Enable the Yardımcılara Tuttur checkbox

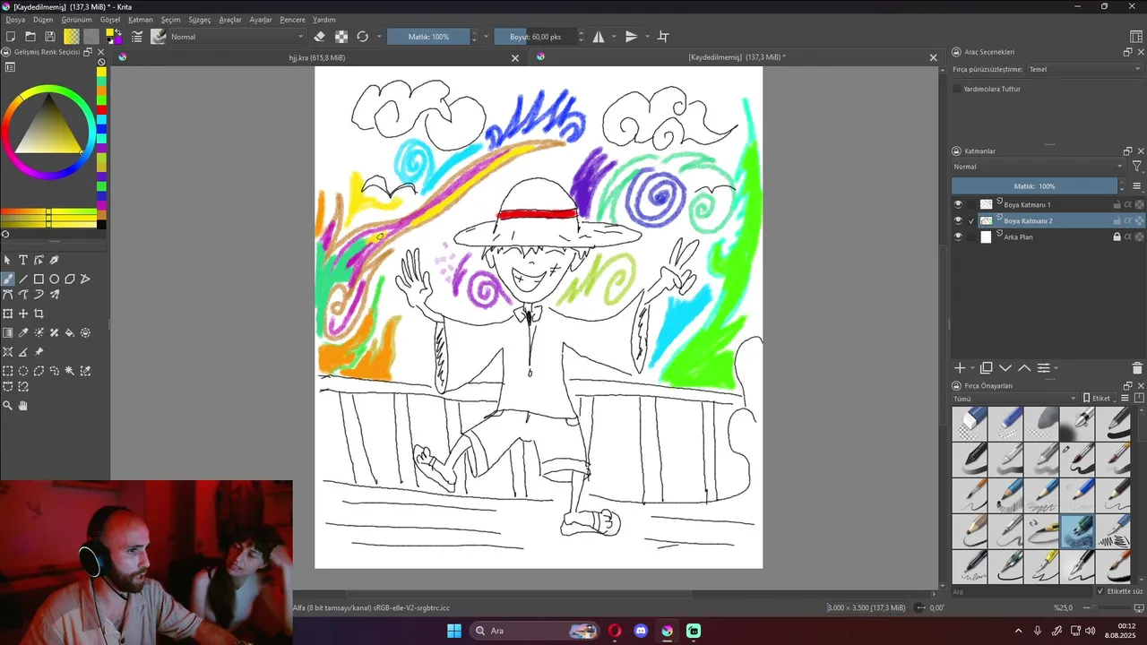[957, 89]
